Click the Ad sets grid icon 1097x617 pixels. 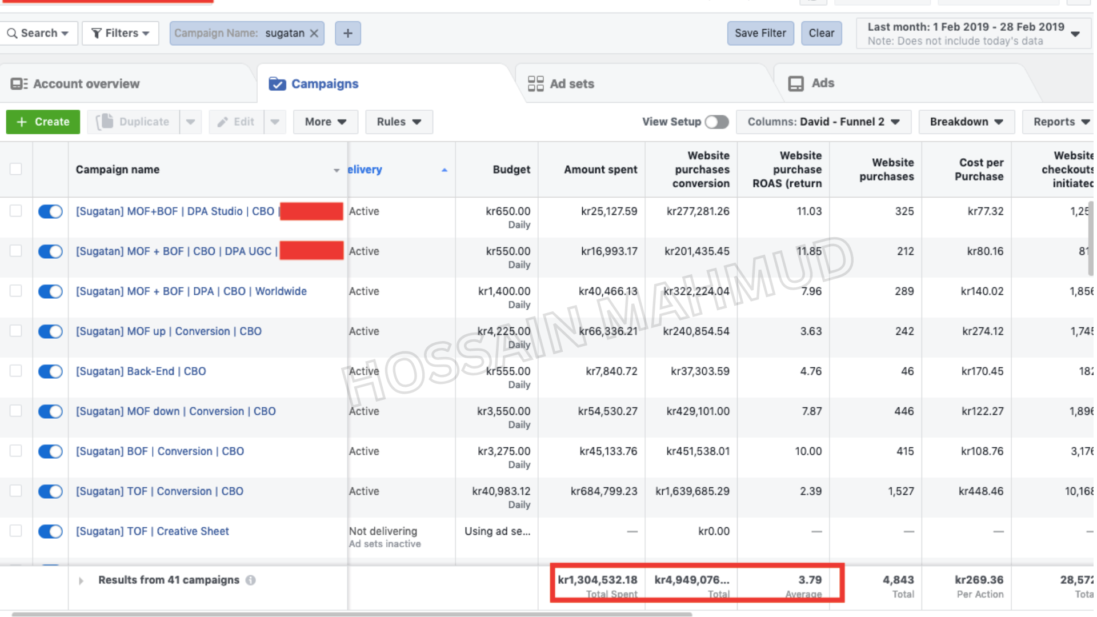pos(535,84)
